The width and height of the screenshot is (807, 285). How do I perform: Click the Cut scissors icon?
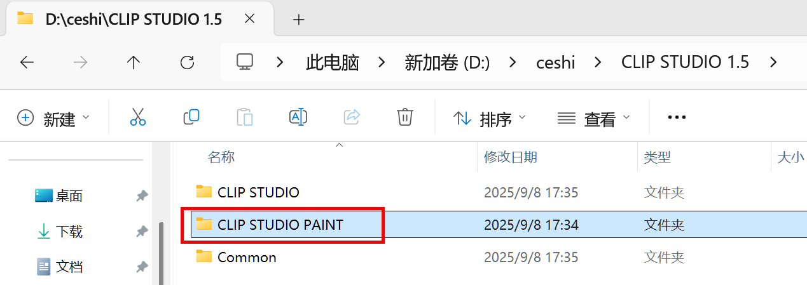pos(138,117)
